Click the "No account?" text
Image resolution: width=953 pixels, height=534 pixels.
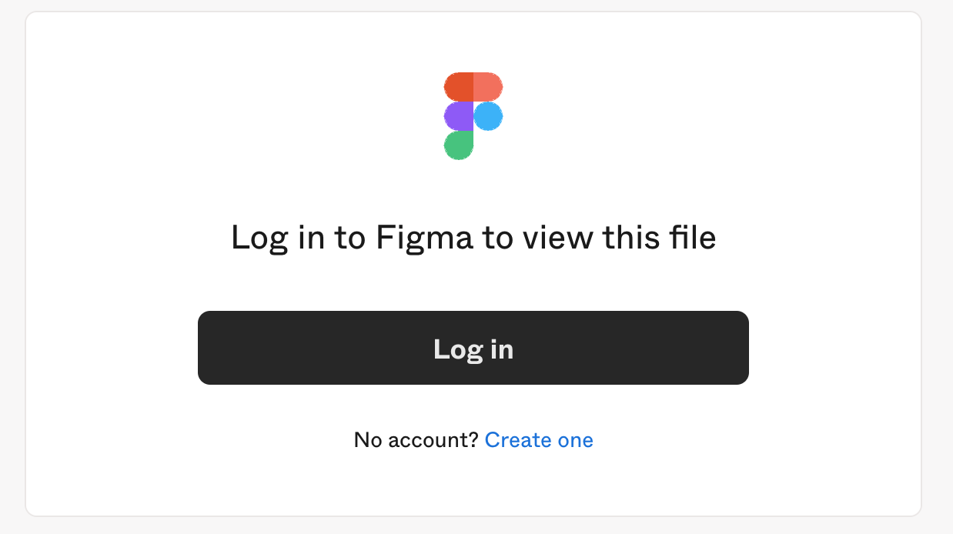(x=416, y=440)
